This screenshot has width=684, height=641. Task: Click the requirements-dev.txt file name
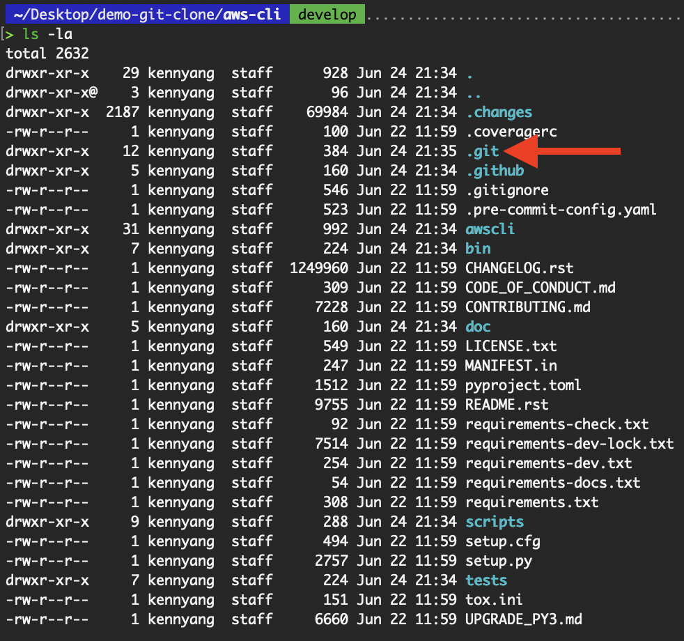549,463
